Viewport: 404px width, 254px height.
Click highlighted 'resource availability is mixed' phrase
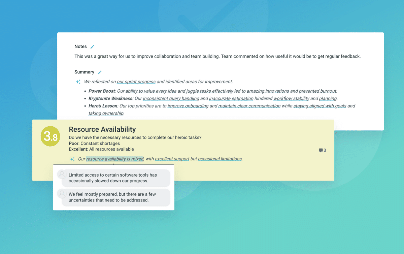point(115,159)
